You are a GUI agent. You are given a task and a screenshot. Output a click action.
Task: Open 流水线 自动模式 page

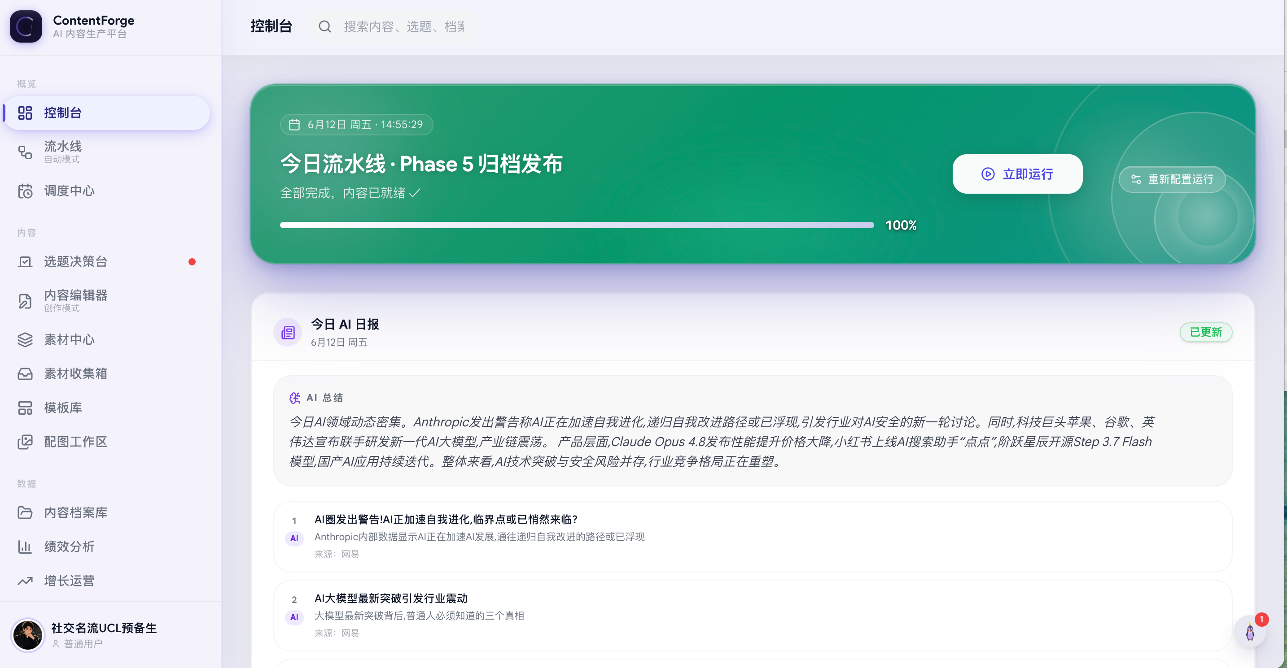[x=107, y=152]
